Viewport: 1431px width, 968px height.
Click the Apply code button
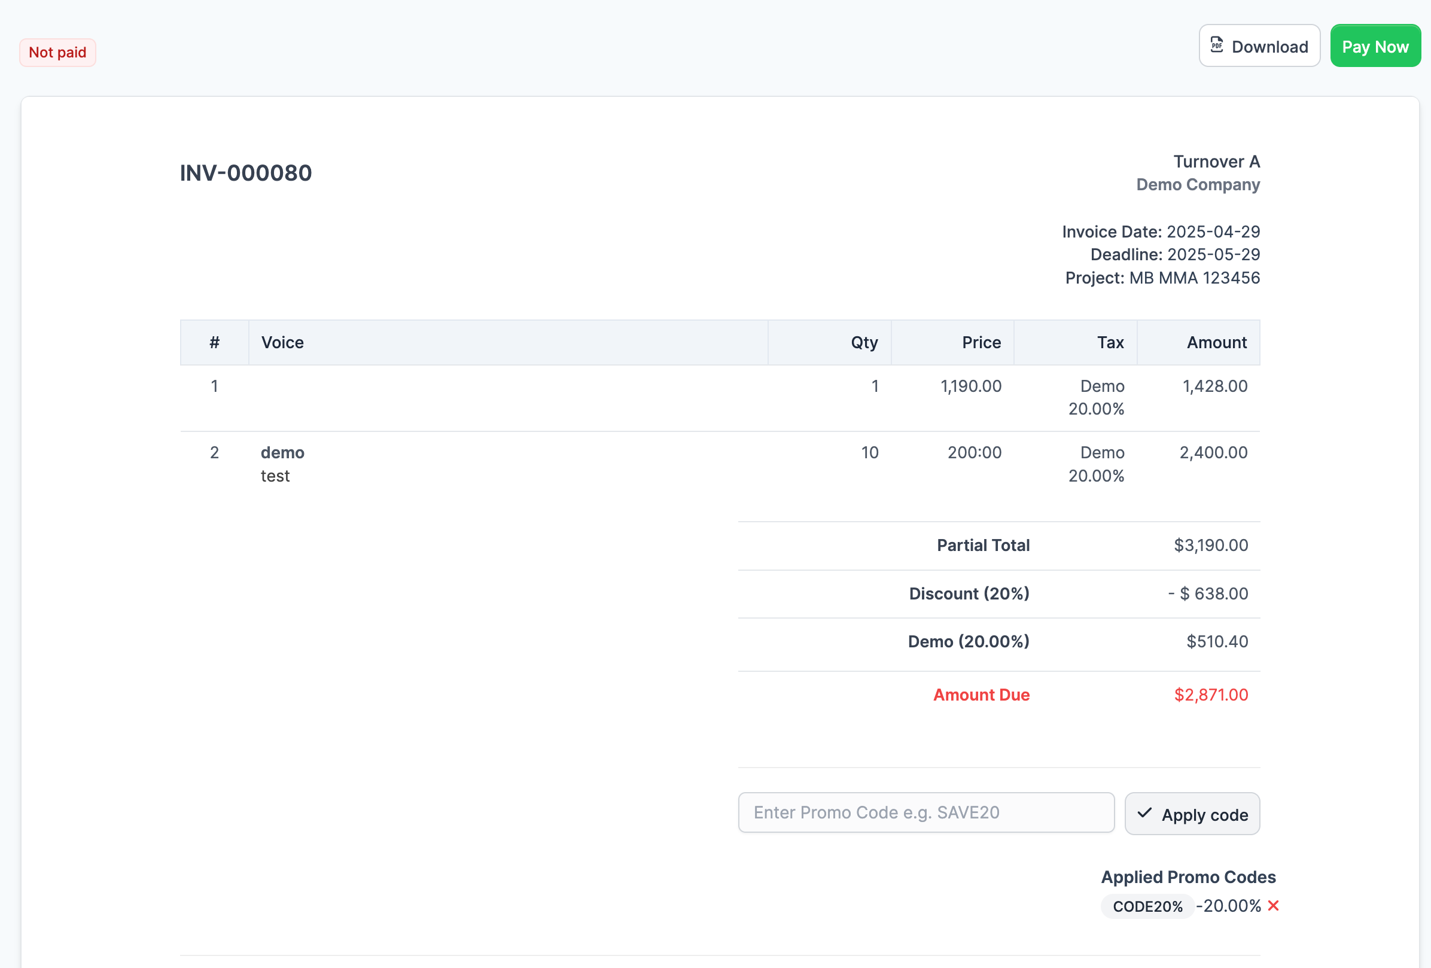tap(1192, 814)
